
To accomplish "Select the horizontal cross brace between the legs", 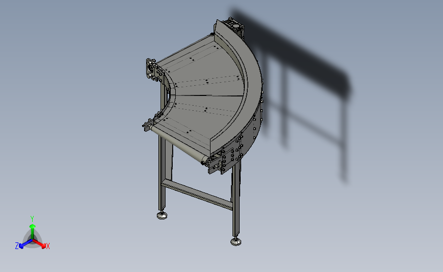I will 197,194.
